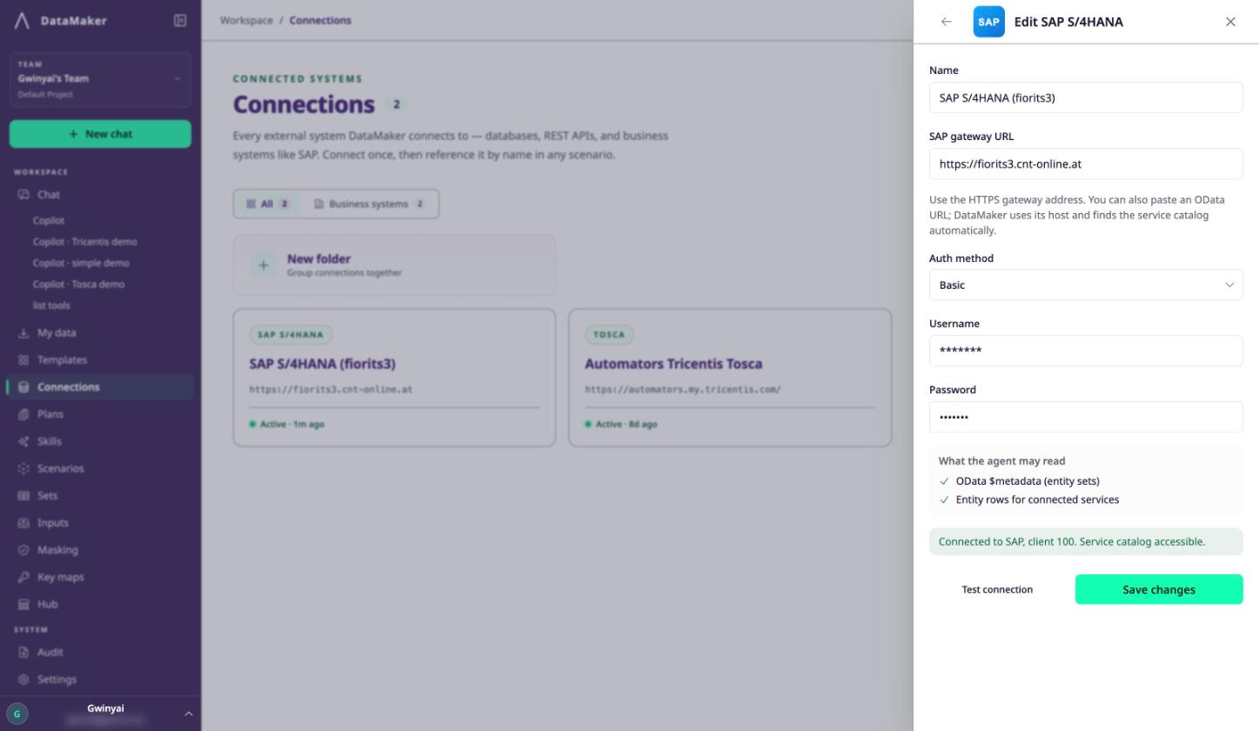The image size is (1259, 731).
Task: Focus the Username field
Action: pos(1086,351)
